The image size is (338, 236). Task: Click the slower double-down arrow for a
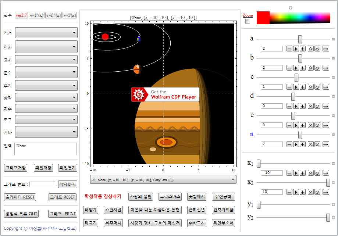[x=317, y=49]
